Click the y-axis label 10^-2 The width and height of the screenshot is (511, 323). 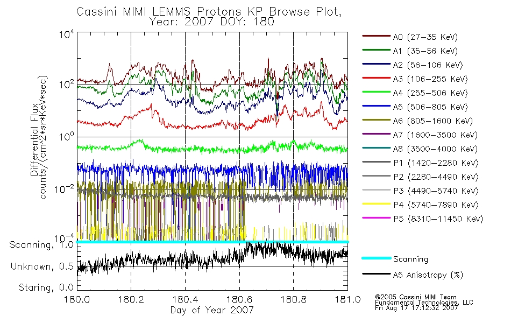tap(64, 189)
